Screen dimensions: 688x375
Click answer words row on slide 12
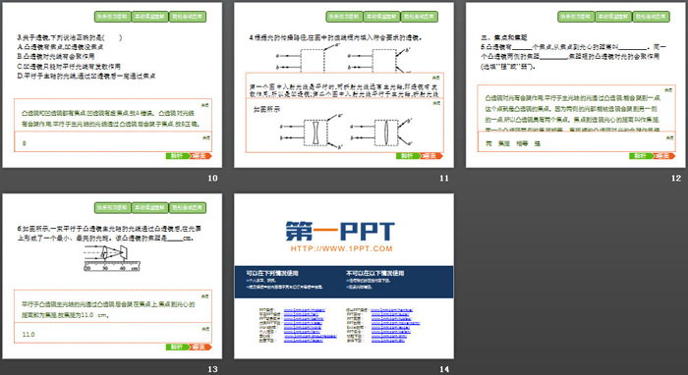(x=513, y=143)
